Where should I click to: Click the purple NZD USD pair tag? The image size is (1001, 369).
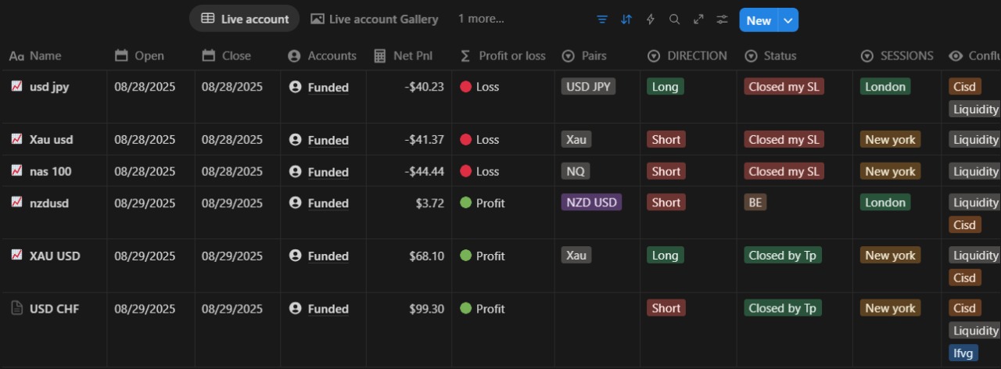pyautogui.click(x=591, y=202)
